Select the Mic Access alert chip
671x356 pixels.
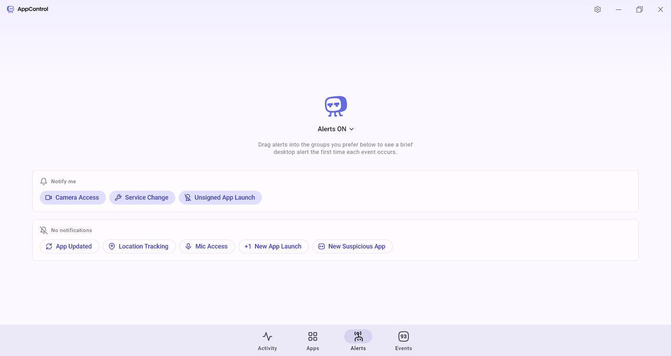pyautogui.click(x=207, y=247)
